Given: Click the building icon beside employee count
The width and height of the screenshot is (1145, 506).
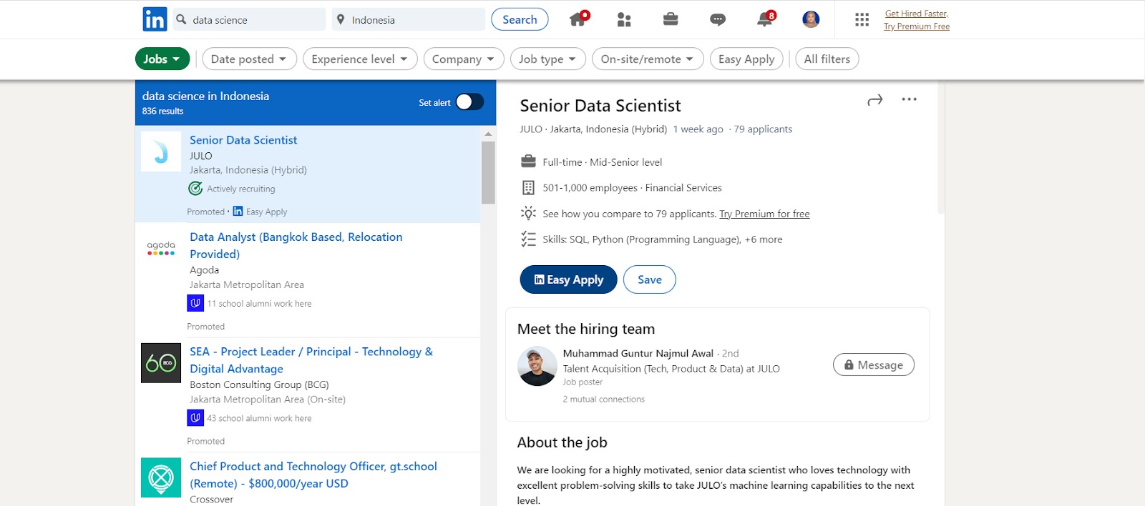Looking at the screenshot, I should pyautogui.click(x=528, y=187).
